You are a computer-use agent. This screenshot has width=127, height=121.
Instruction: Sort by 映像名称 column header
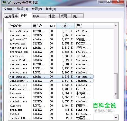(20, 26)
